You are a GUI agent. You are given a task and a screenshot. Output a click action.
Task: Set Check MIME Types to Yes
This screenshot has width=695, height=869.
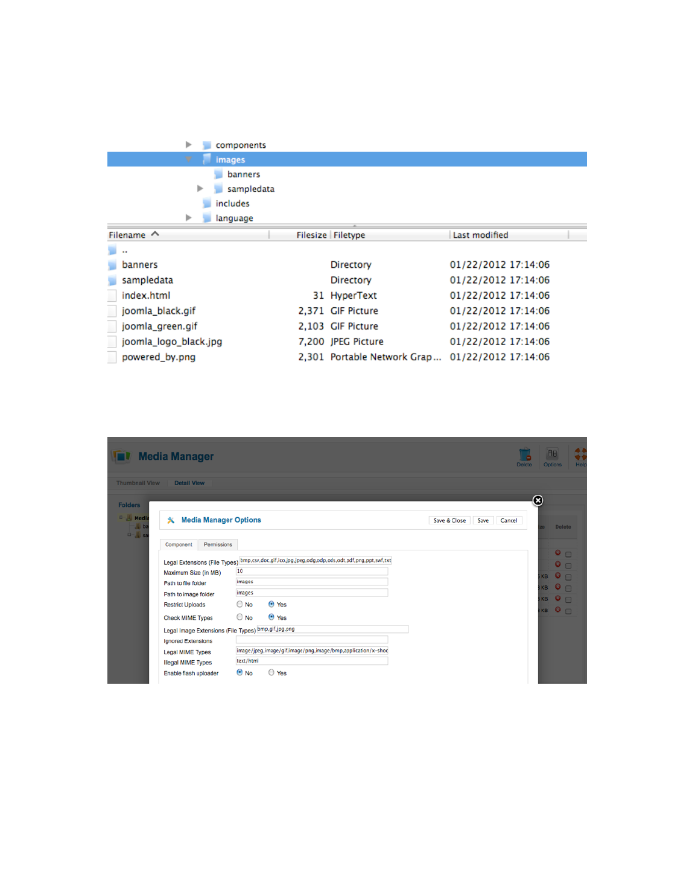(271, 617)
